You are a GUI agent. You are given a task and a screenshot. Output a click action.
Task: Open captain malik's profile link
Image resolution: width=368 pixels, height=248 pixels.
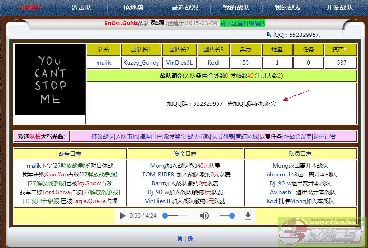tap(104, 63)
